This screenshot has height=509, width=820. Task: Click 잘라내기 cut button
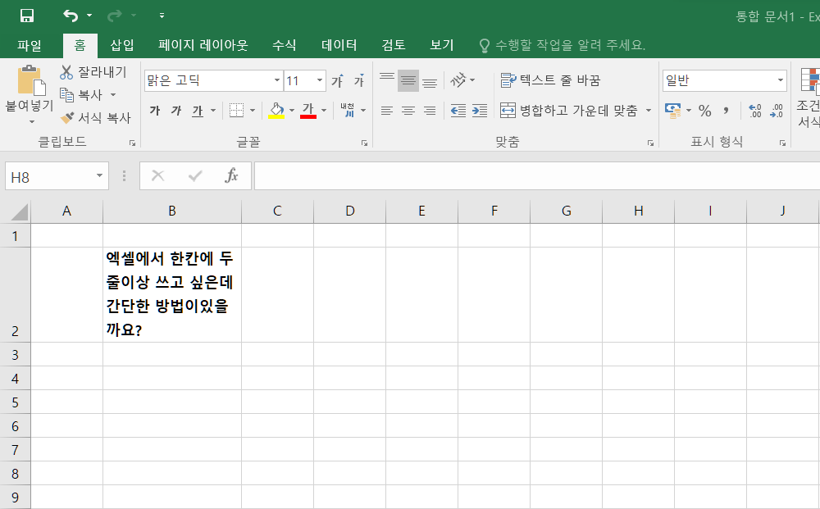pyautogui.click(x=93, y=72)
